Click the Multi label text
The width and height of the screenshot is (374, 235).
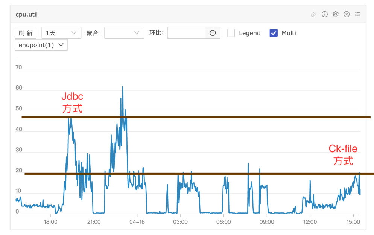pyautogui.click(x=289, y=33)
